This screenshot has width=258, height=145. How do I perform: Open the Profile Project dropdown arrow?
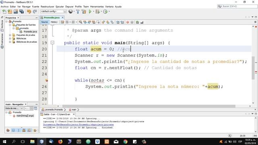[x=109, y=12]
